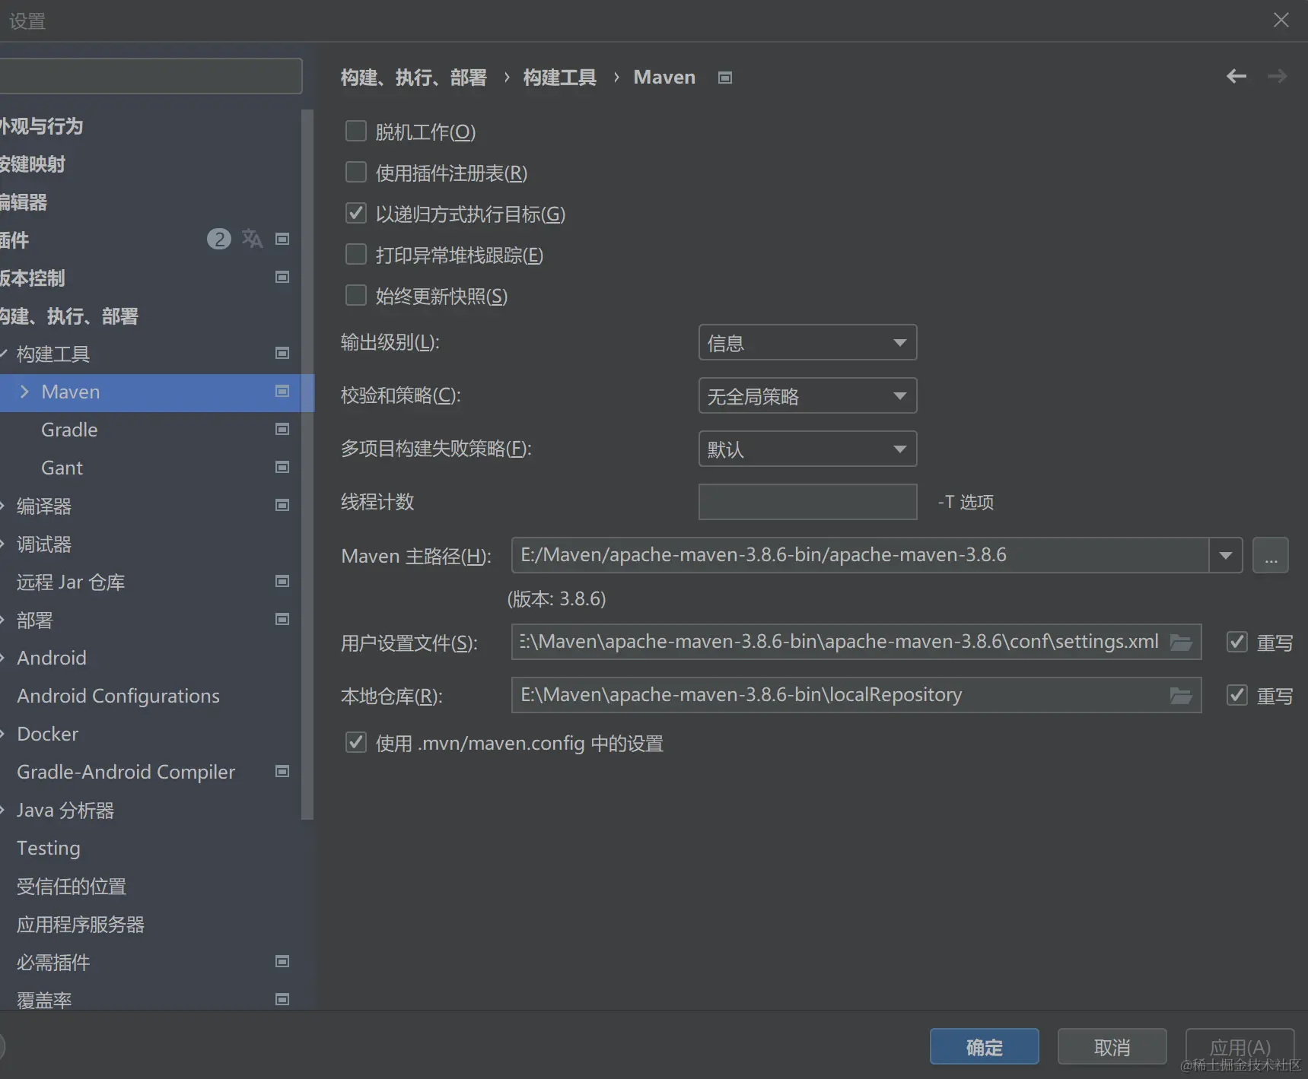Uncheck 重写 for user settings file
The width and height of the screenshot is (1308, 1079).
[x=1237, y=643]
